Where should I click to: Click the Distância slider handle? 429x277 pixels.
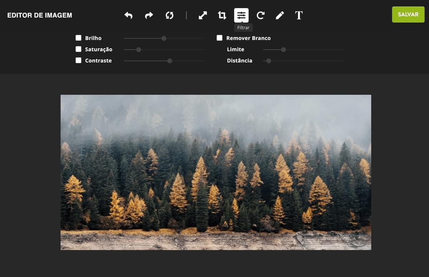coord(269,61)
